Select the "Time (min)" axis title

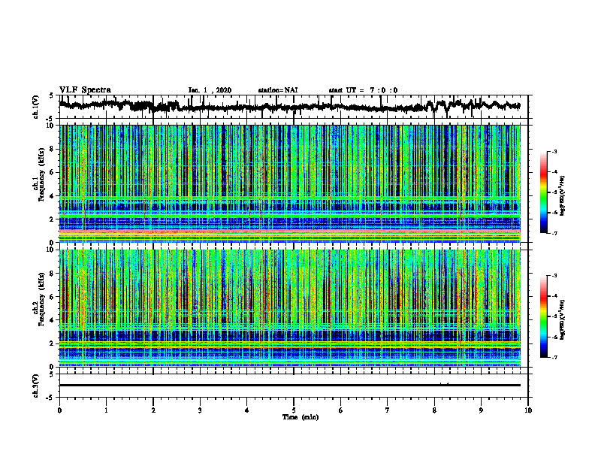click(301, 417)
